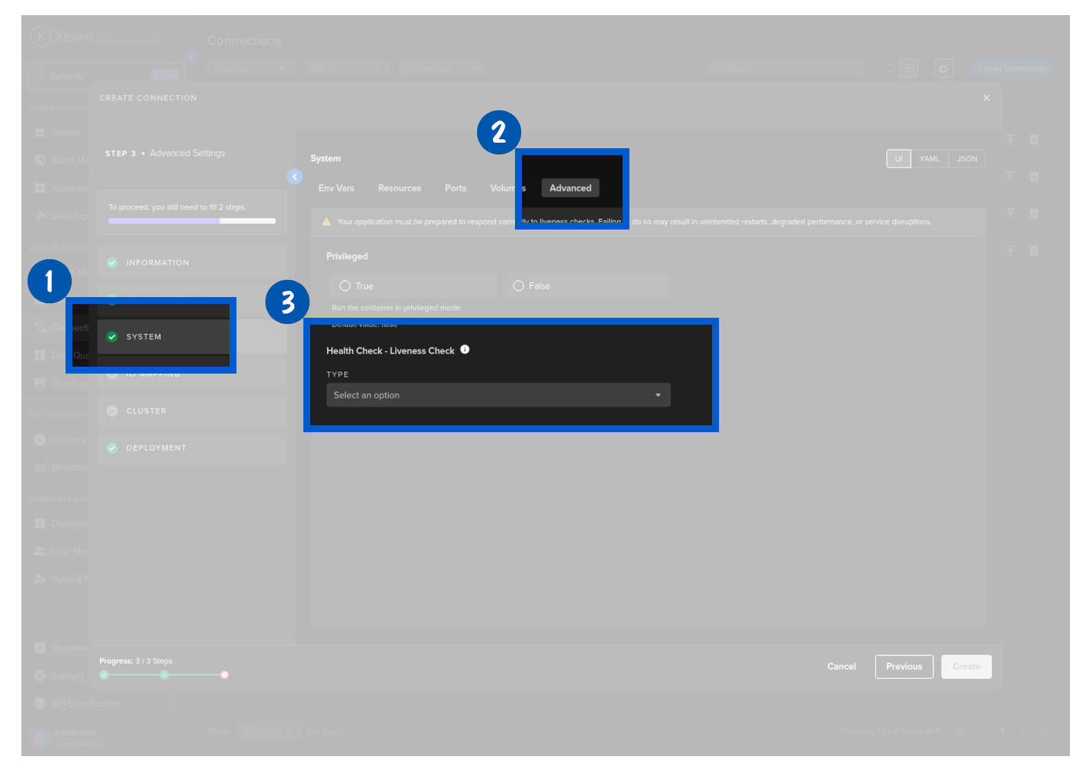Click the last progress step marker

[x=225, y=675]
